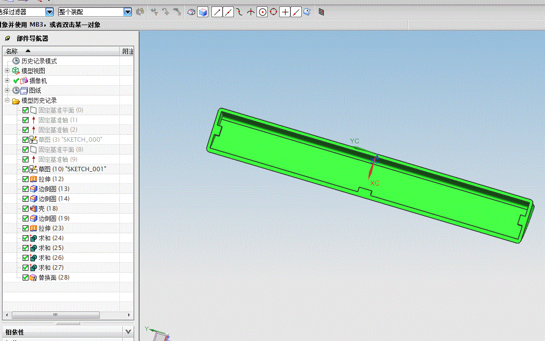
Task: Toggle the quadrant point snap icon
Action: click(274, 12)
